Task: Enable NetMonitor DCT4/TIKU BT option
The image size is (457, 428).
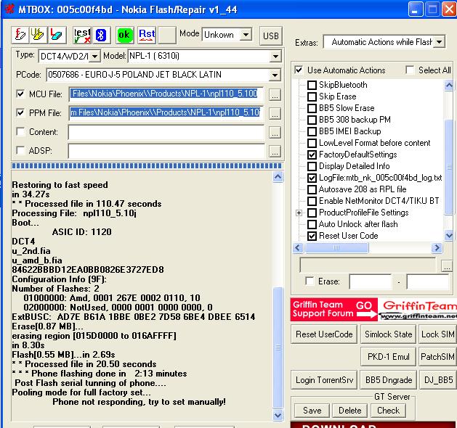Action: 312,201
